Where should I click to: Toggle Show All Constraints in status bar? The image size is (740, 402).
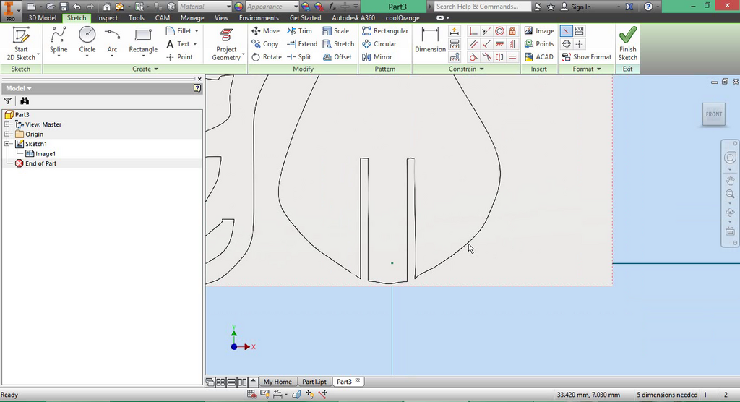[x=264, y=395]
